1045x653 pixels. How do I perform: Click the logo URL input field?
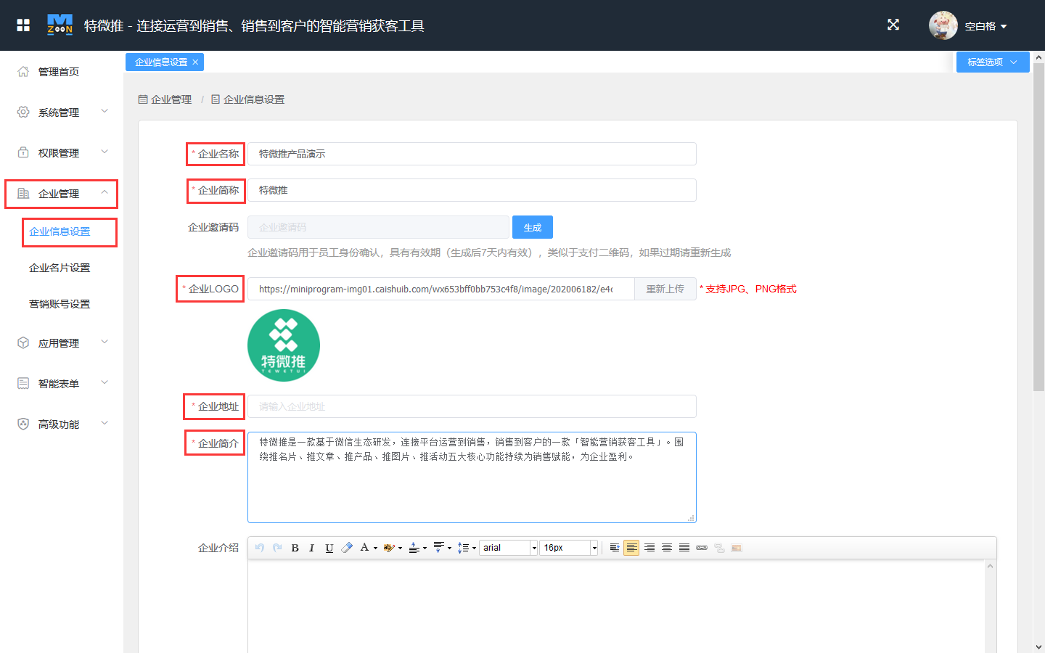pyautogui.click(x=441, y=289)
